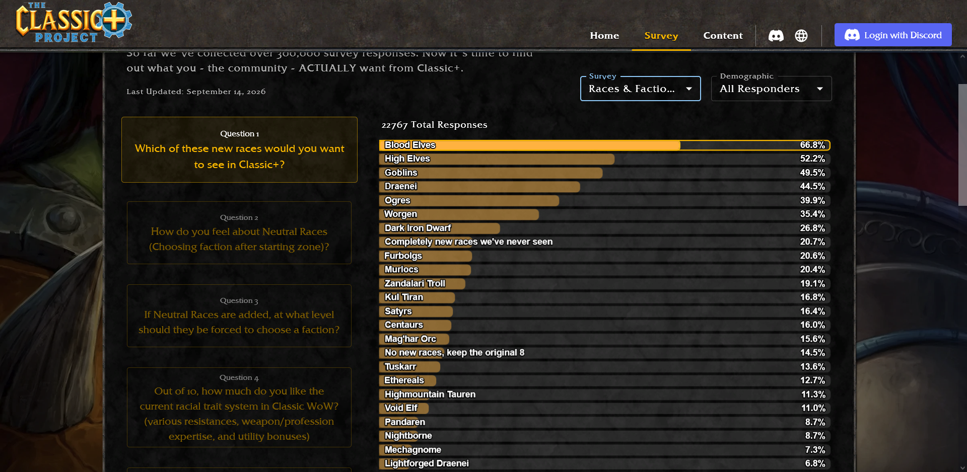Select Question 3 about faction choice level
The height and width of the screenshot is (472, 967).
[239, 316]
